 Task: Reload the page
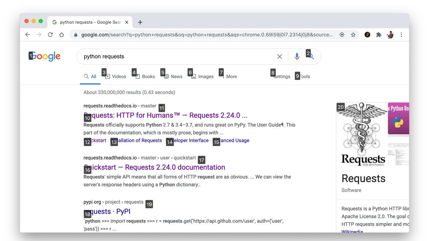pyautogui.click(x=50, y=34)
